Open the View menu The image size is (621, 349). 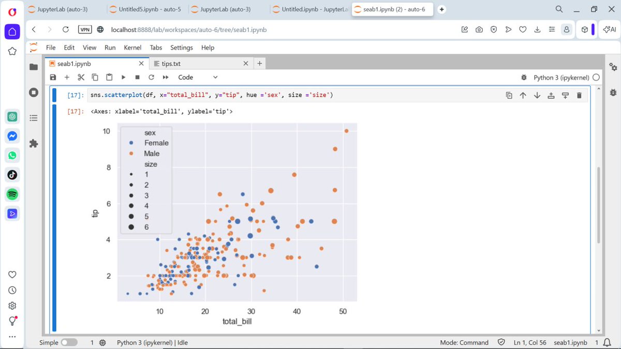pos(90,48)
